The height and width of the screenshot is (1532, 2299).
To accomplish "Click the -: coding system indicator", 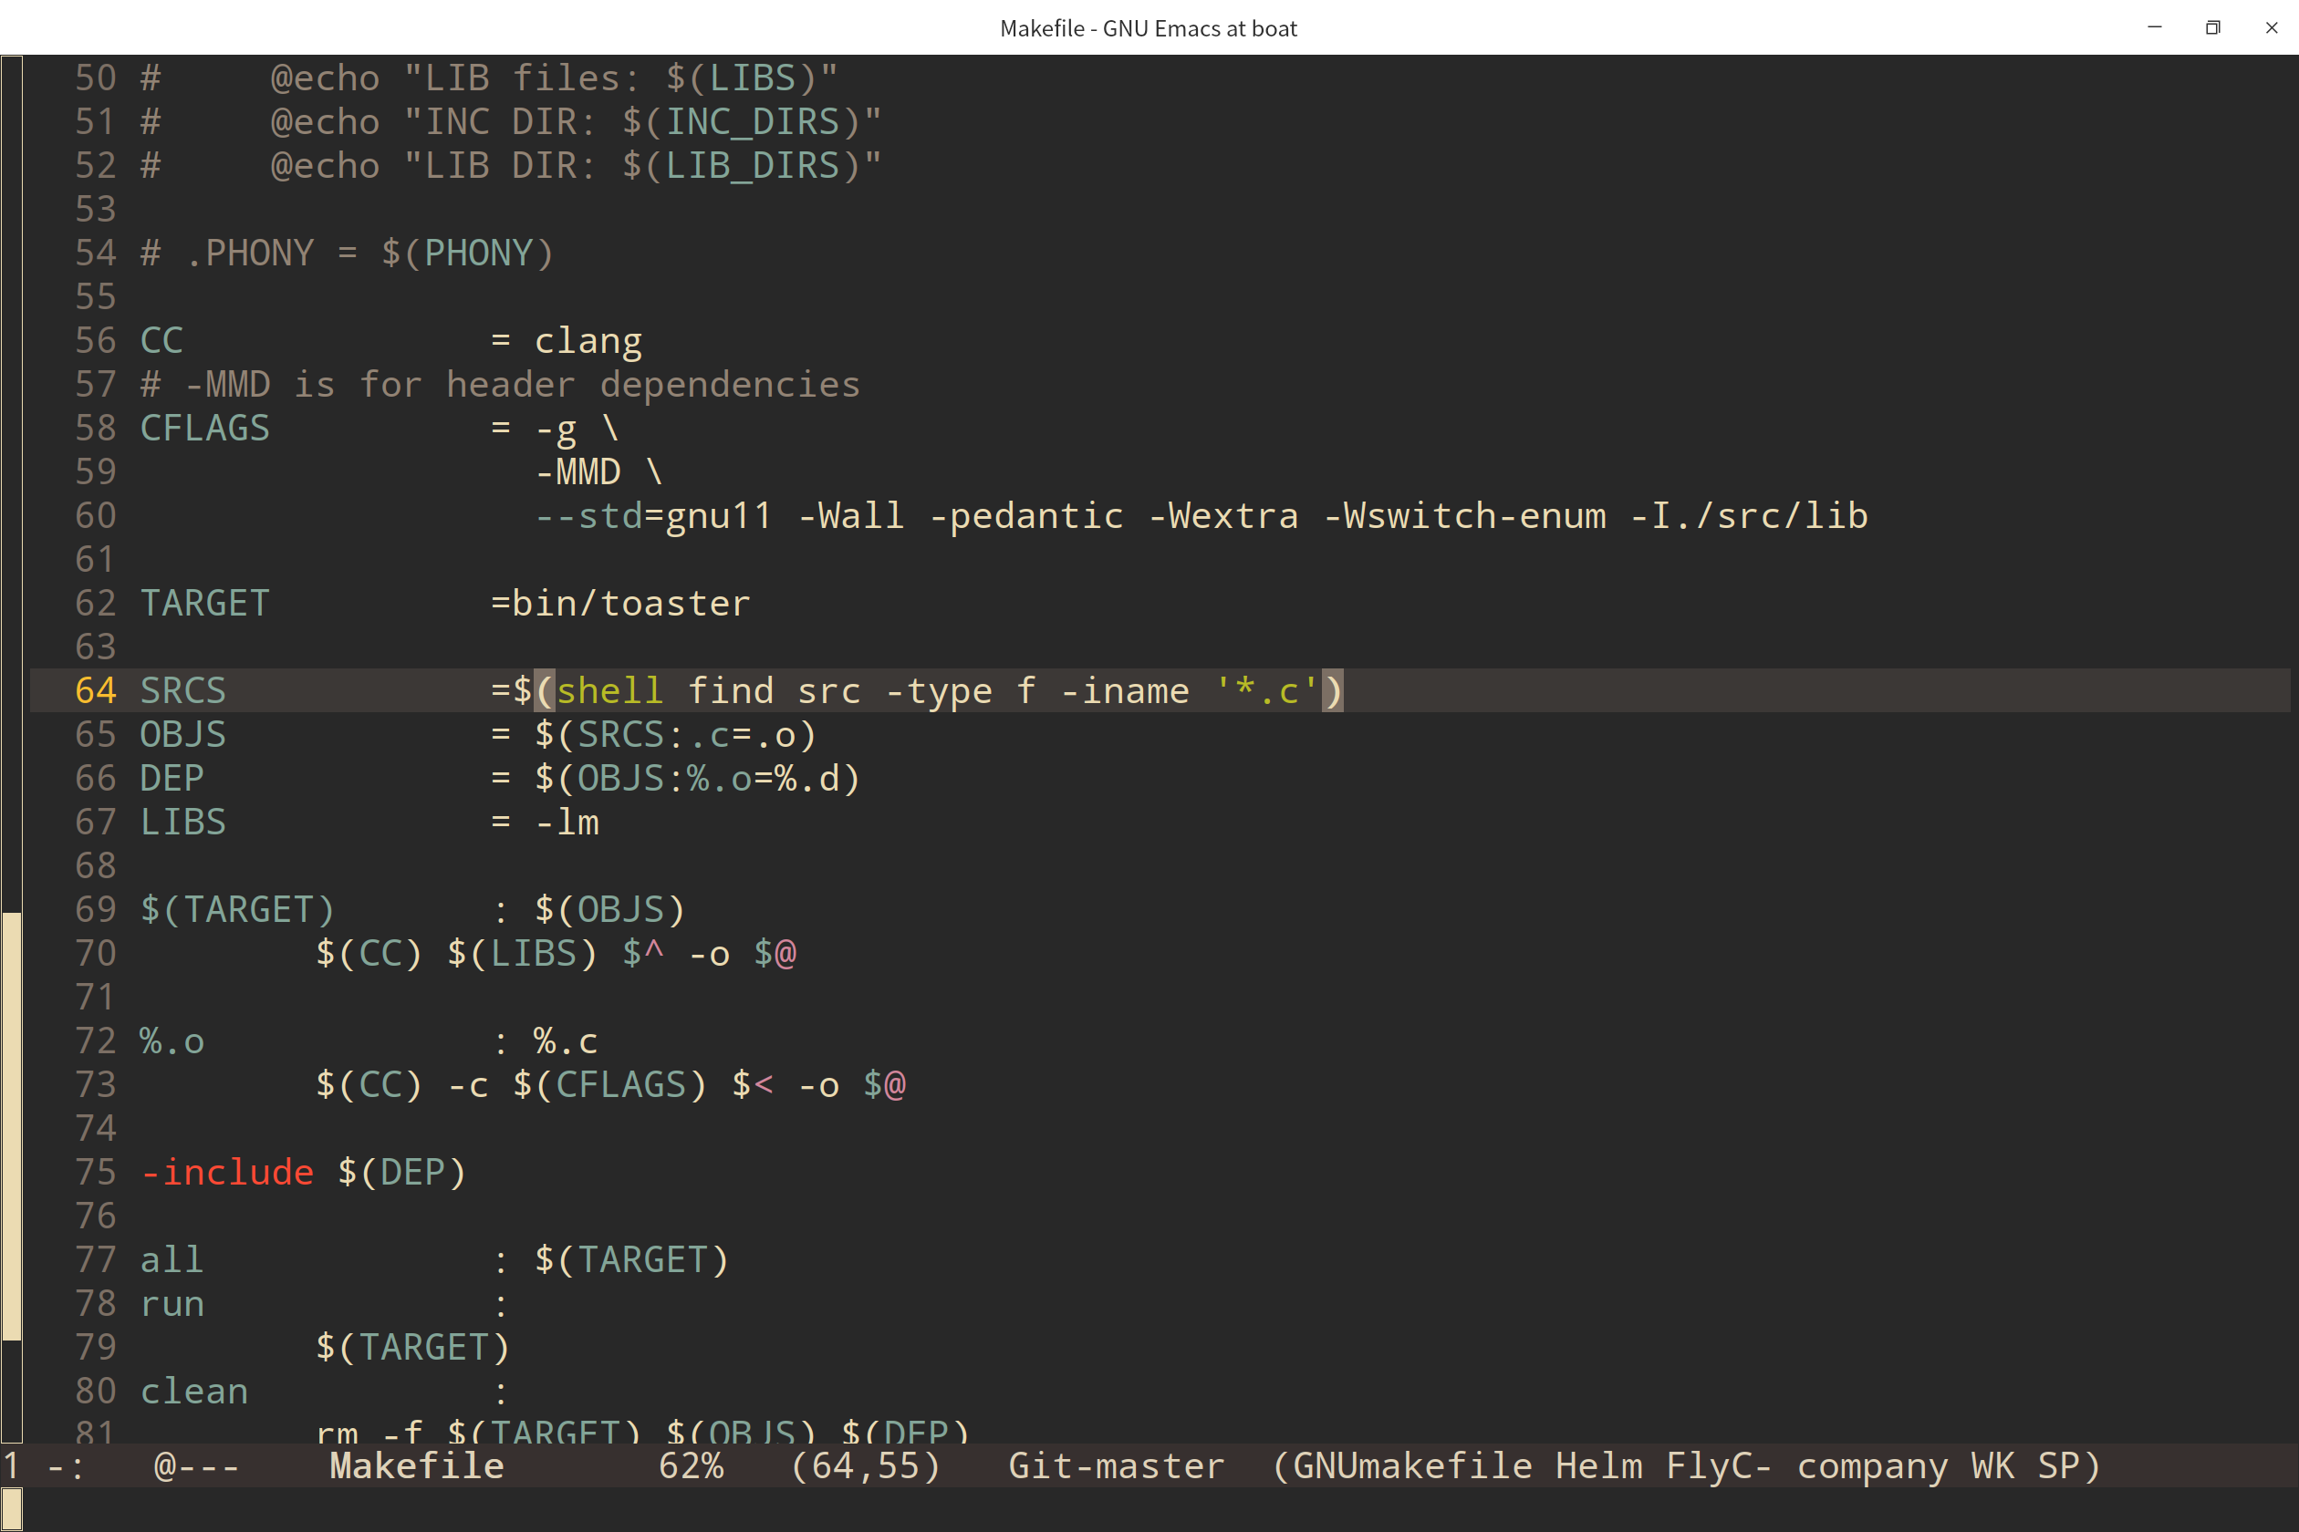I will coord(65,1465).
